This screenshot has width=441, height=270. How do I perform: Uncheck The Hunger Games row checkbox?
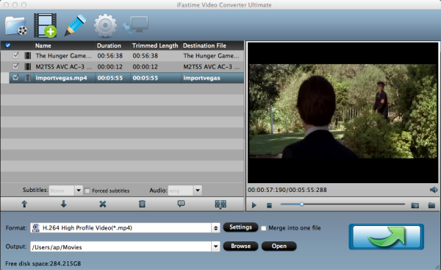click(x=15, y=55)
